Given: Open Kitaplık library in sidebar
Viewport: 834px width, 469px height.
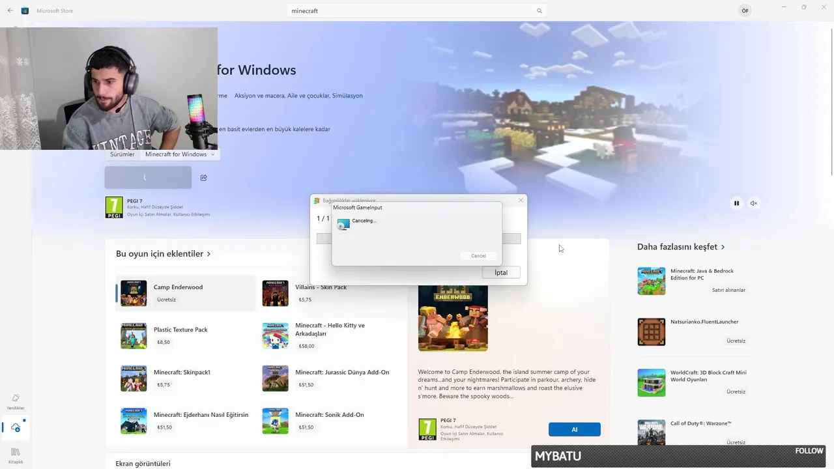Looking at the screenshot, I should click(16, 455).
